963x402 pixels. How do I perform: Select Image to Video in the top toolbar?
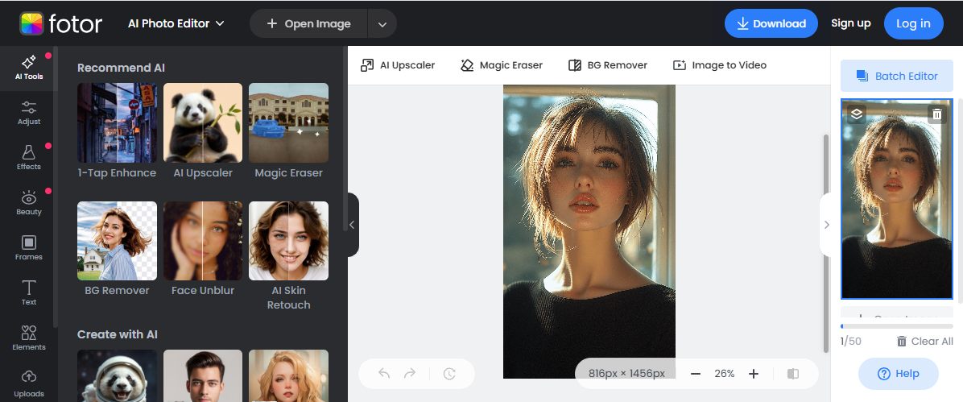coord(720,65)
